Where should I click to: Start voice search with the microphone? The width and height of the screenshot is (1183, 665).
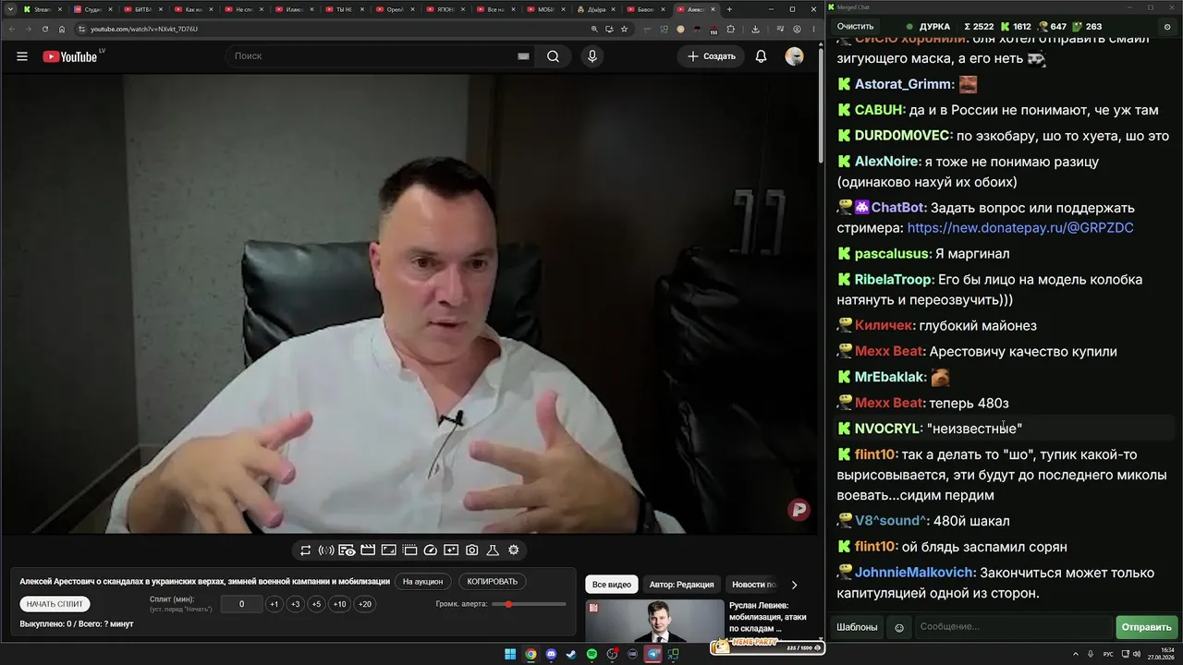[592, 56]
